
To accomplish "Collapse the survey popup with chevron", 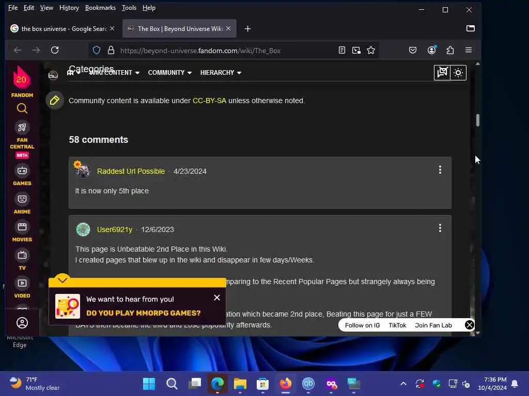I will coord(63,280).
